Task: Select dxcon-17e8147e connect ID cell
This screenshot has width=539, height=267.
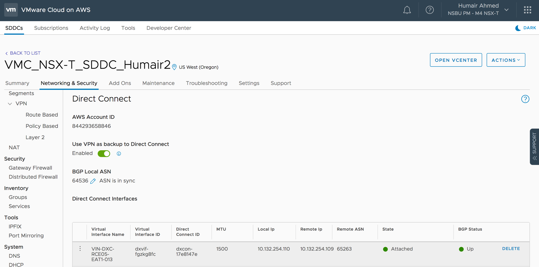Action: (x=187, y=252)
